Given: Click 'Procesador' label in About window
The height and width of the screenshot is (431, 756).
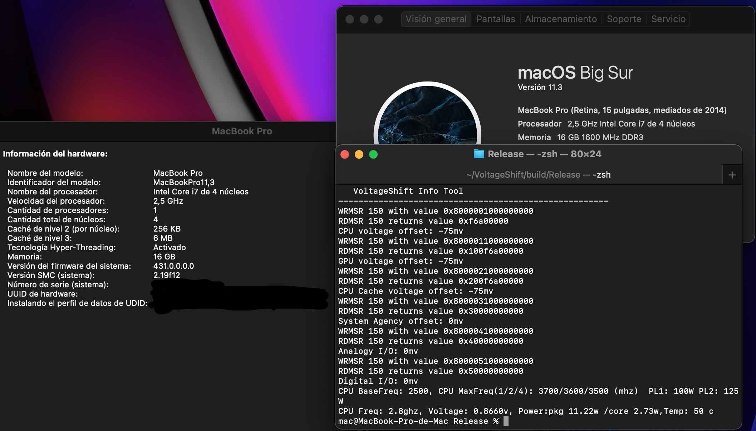Looking at the screenshot, I should 540,124.
